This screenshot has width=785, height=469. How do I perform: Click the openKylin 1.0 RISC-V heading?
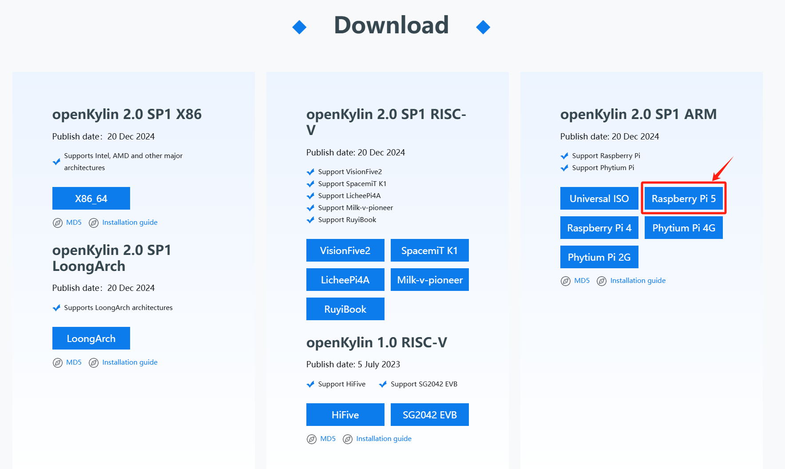(377, 342)
